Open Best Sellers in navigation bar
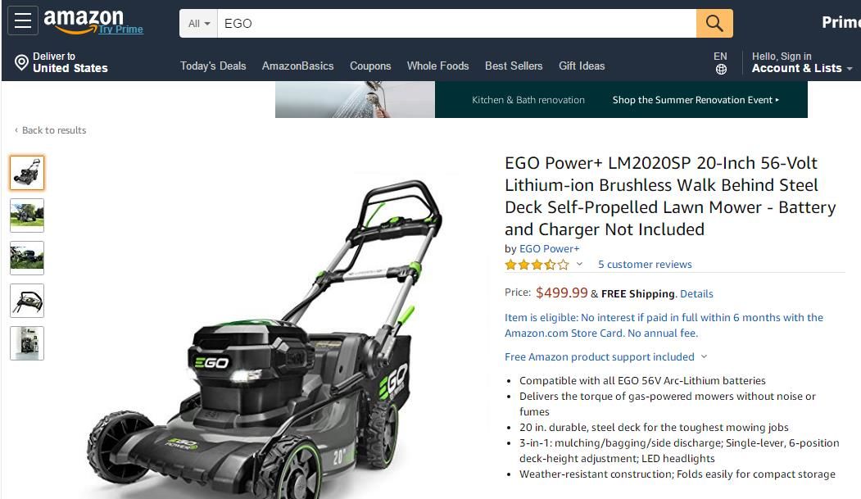 (514, 66)
